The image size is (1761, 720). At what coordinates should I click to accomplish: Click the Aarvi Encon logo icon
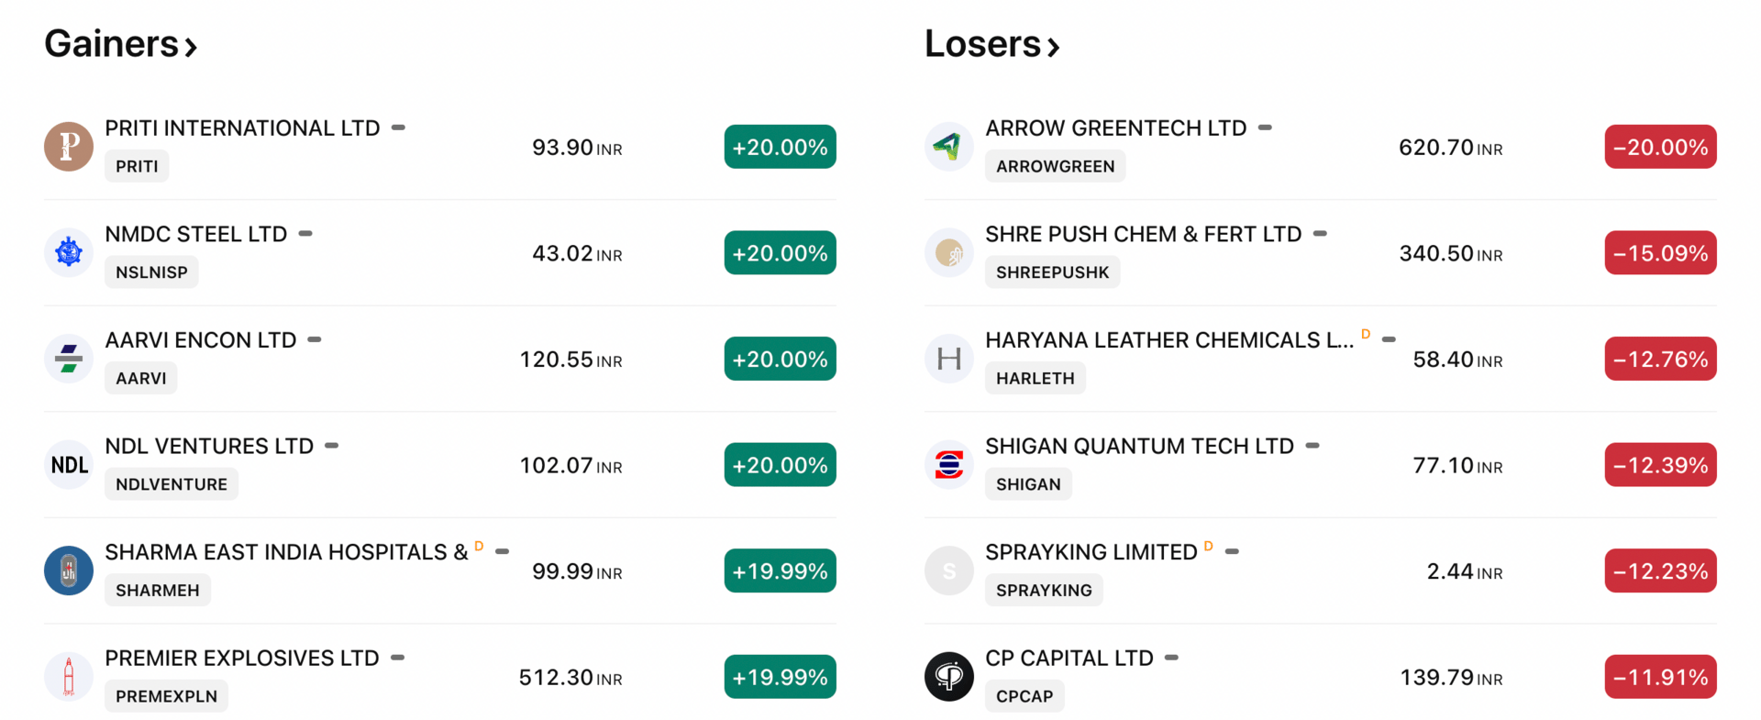click(69, 359)
